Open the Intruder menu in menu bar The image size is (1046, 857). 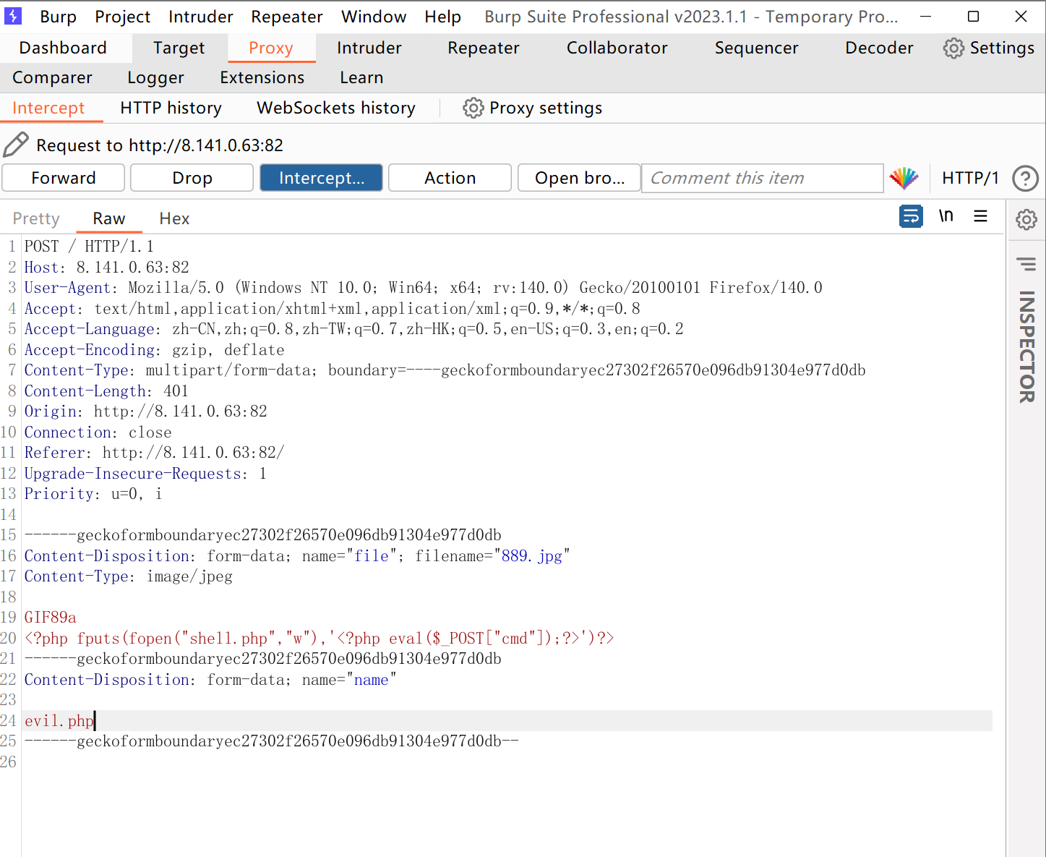coord(200,17)
